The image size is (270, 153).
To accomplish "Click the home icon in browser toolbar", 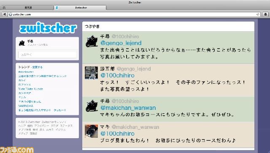I will [265, 14].
